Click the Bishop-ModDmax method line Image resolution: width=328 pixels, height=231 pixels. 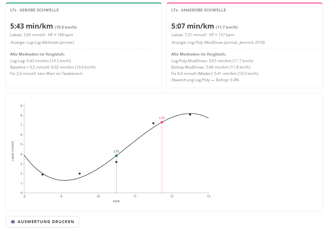(211, 67)
